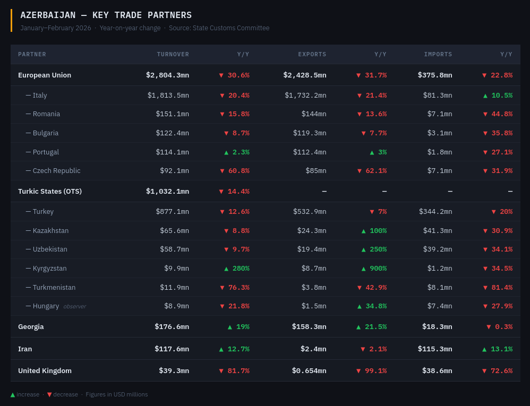Click green arrow next to Uzbekistan's 250% exports
Screen dimensions: 530x406
point(364,249)
